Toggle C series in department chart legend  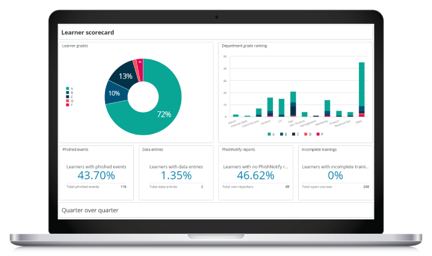point(294,135)
